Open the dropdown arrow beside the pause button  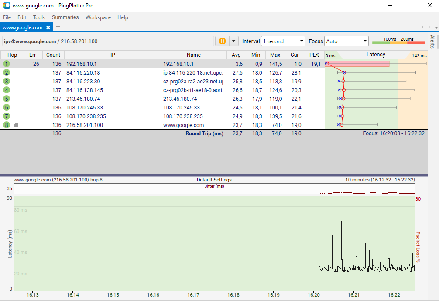pyautogui.click(x=234, y=41)
